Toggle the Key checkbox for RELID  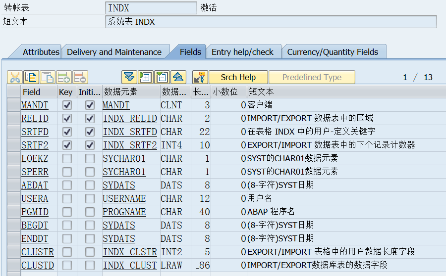point(67,118)
